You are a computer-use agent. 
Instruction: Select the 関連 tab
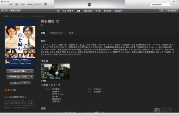coord(71,33)
